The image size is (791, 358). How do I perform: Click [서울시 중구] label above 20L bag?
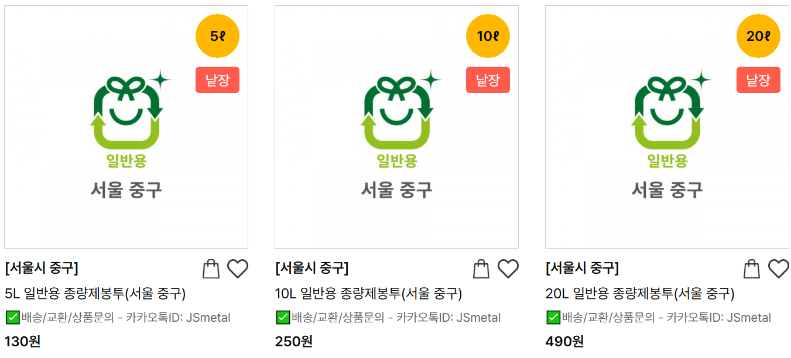point(582,268)
